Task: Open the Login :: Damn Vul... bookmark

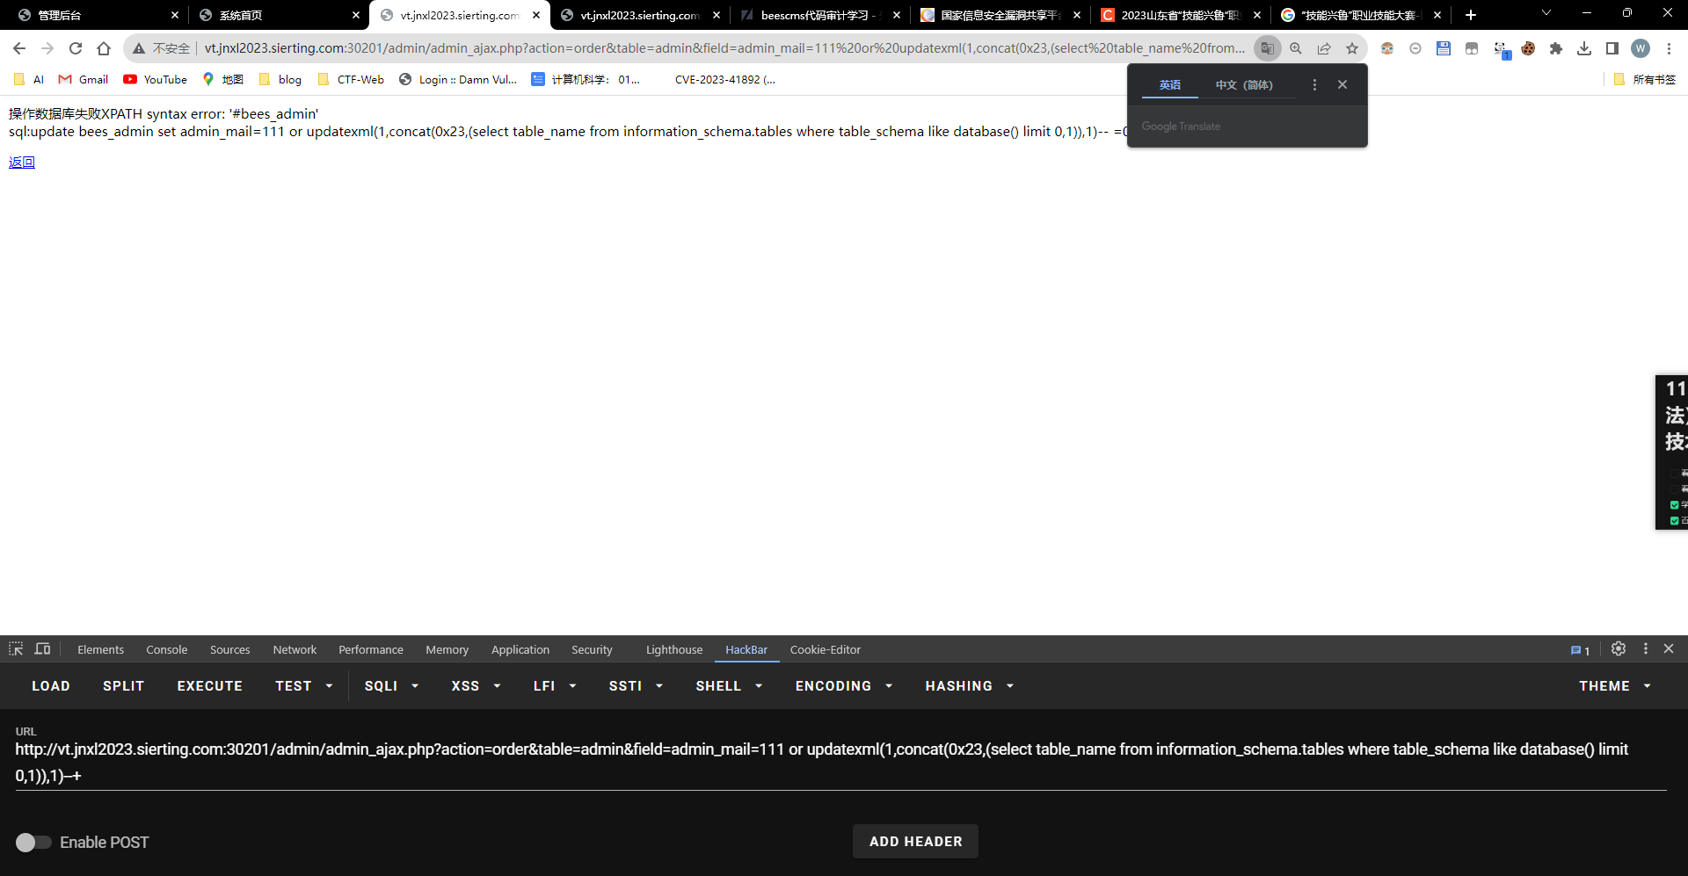Action: pyautogui.click(x=458, y=79)
